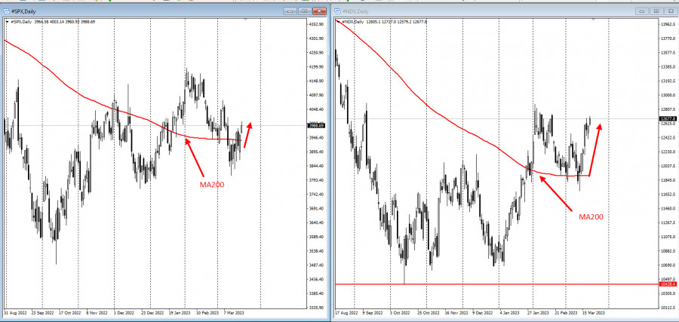The width and height of the screenshot is (679, 322).
Task: Click the 4352.90 price level on SPX scale
Action: click(318, 24)
